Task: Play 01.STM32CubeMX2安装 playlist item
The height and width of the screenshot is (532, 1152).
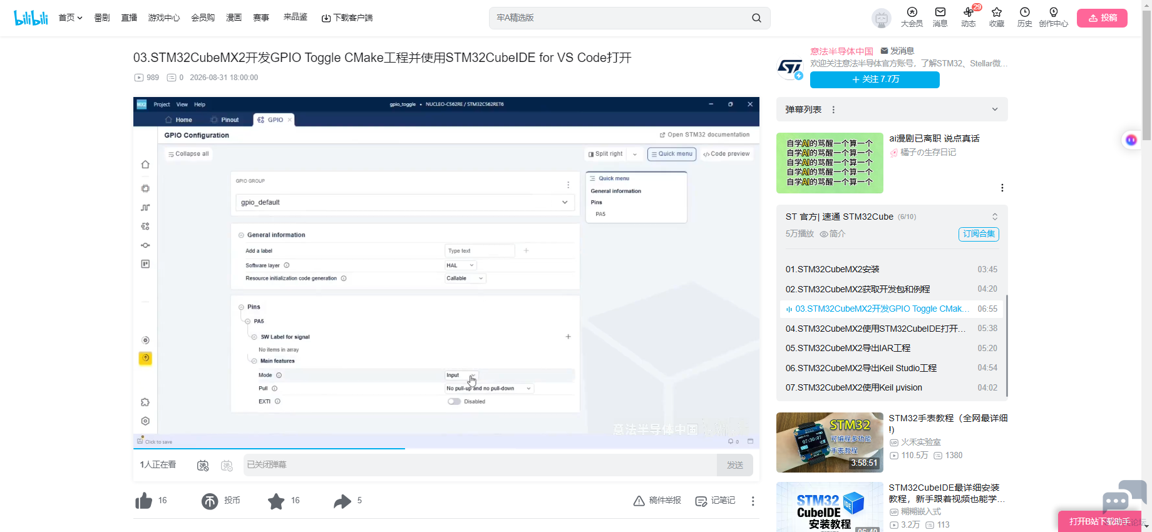Action: coord(892,269)
